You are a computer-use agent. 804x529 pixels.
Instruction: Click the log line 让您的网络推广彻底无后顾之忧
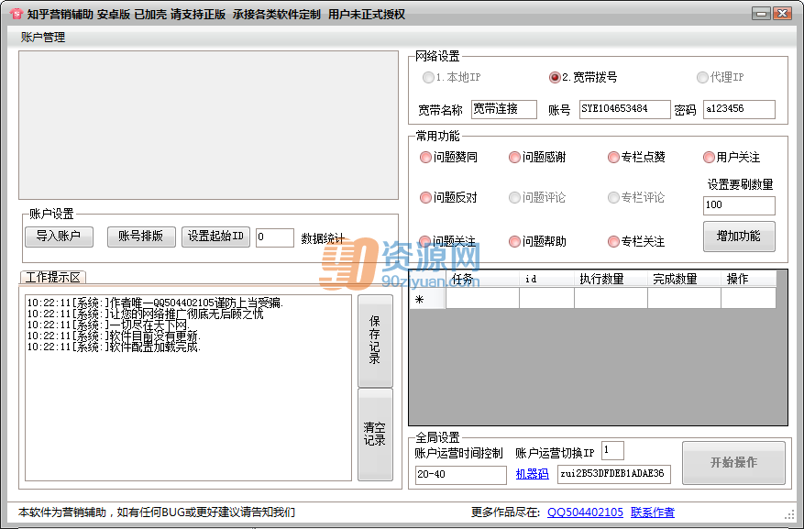(x=145, y=314)
